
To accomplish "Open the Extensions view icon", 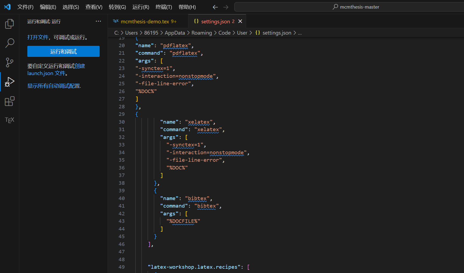I will click(9, 101).
